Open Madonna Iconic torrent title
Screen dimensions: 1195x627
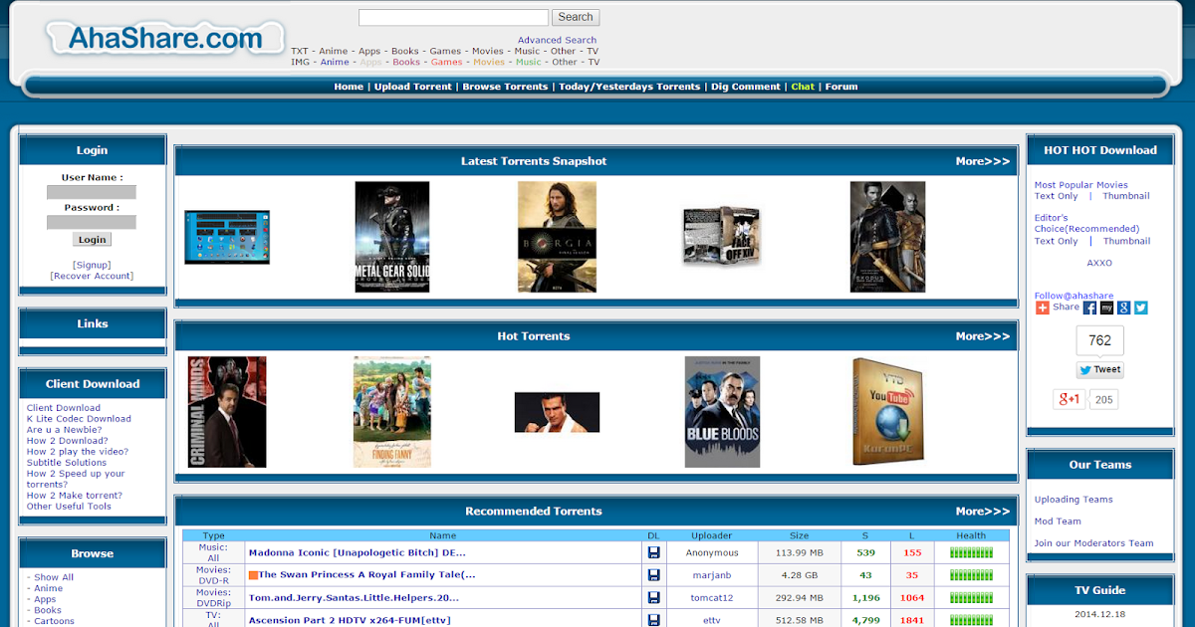pyautogui.click(x=358, y=552)
